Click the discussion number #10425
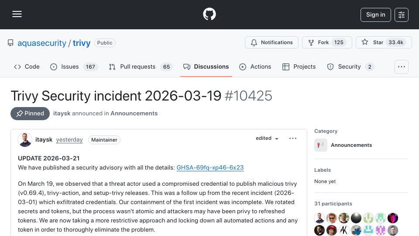The height and width of the screenshot is (236, 419). pyautogui.click(x=248, y=96)
